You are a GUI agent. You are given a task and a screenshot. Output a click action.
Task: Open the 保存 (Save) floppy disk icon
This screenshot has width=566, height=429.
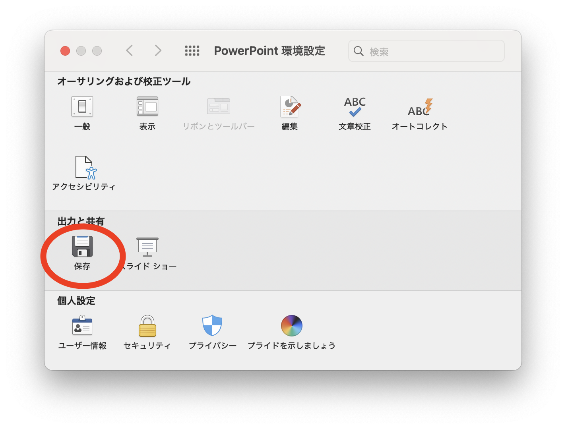pos(82,246)
